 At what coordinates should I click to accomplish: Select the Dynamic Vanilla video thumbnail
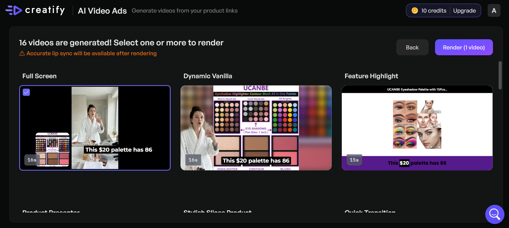pos(256,128)
